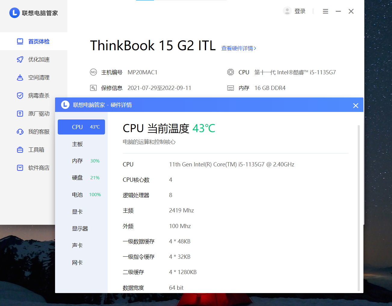This screenshot has height=306, width=392.
Task: Click the user avatar icon beside 登录
Action: pyautogui.click(x=287, y=11)
